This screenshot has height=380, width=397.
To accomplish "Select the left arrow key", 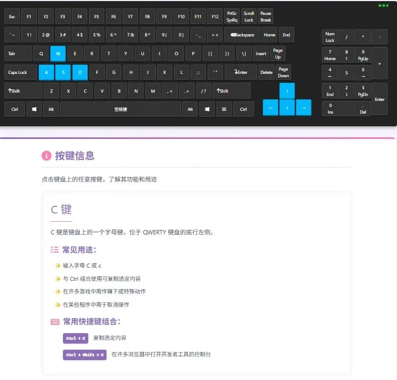I will point(271,108).
